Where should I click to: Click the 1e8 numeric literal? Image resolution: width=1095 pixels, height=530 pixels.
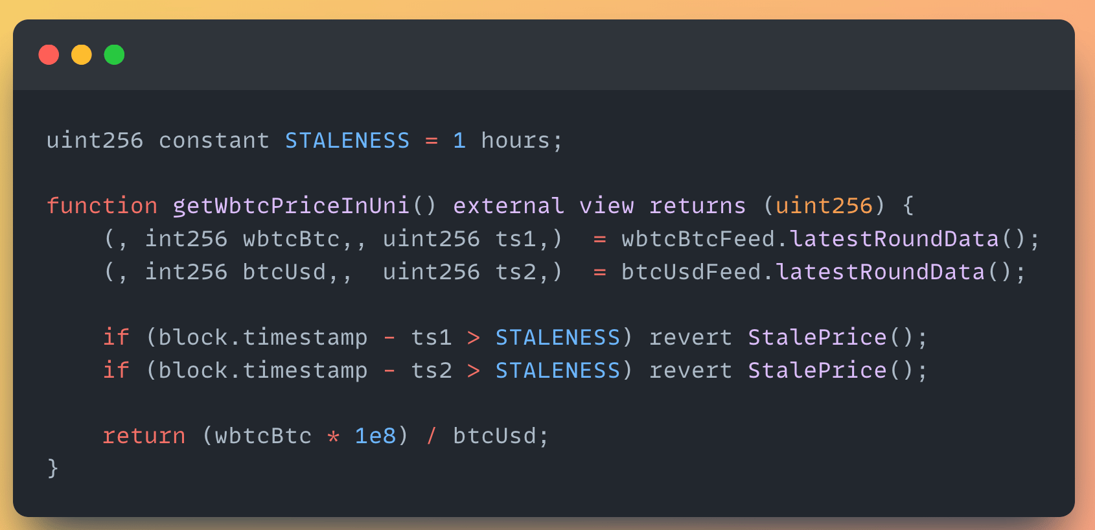(375, 436)
